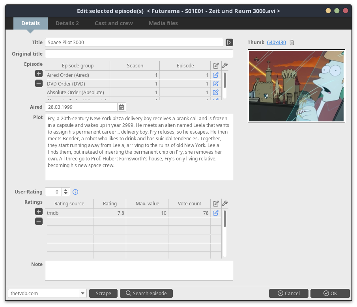The height and width of the screenshot is (307, 357).
Task: Edit the DVD Order episode row
Action: (x=216, y=84)
